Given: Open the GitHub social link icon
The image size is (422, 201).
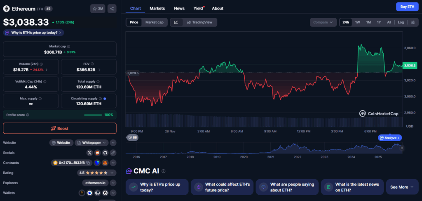Looking at the screenshot, I should (105, 153).
